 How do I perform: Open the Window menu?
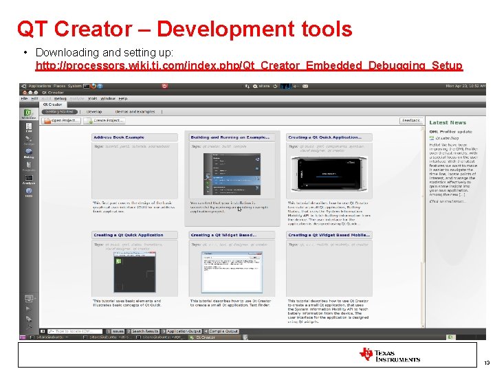click(108, 98)
